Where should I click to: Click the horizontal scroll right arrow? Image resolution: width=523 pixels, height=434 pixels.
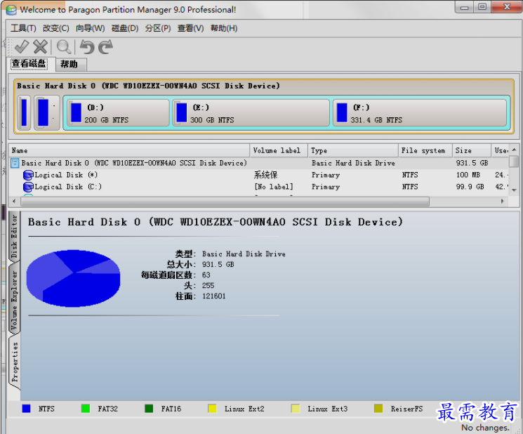coord(503,201)
